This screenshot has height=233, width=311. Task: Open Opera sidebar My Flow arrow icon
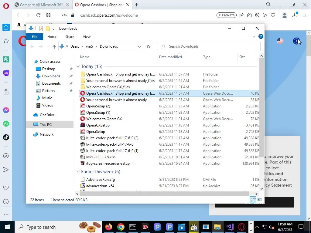pyautogui.click(x=6, y=170)
